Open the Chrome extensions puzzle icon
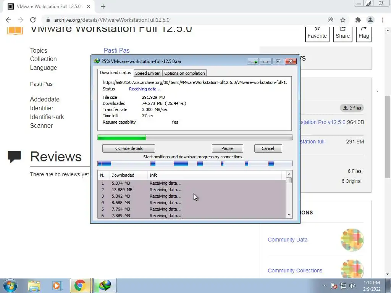The height and width of the screenshot is (293, 391). click(358, 20)
